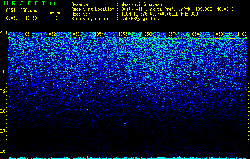Click the 1058 time marker
This screenshot has height=159, width=250.
(x=195, y=34)
